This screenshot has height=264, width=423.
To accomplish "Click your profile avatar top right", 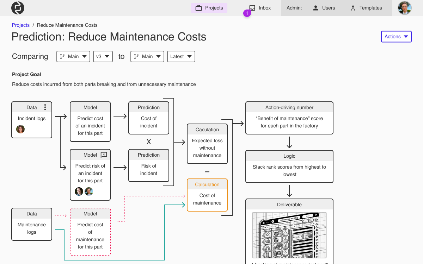I will pyautogui.click(x=404, y=7).
